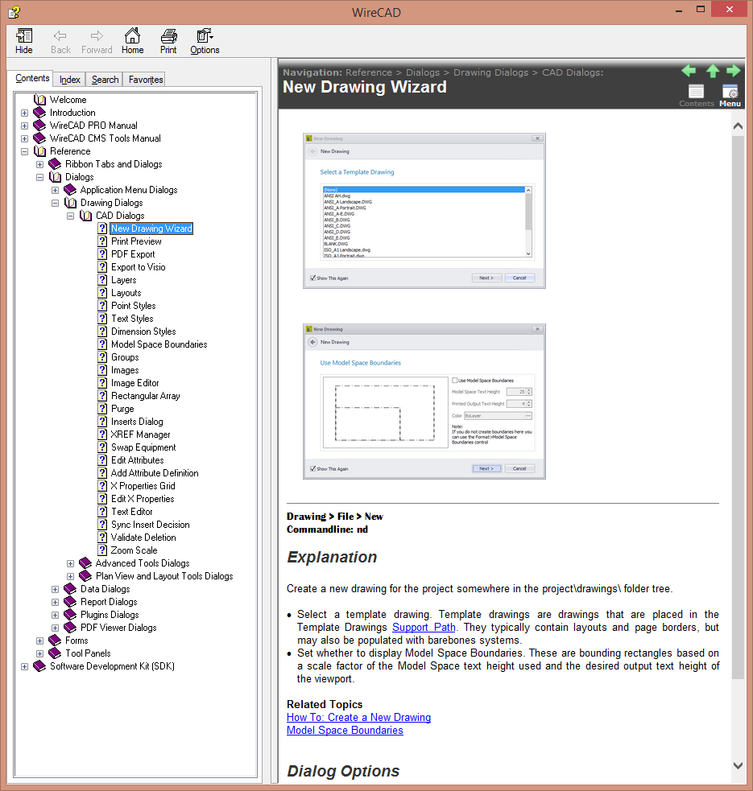Click the Home toolbar icon
753x791 pixels.
132,41
